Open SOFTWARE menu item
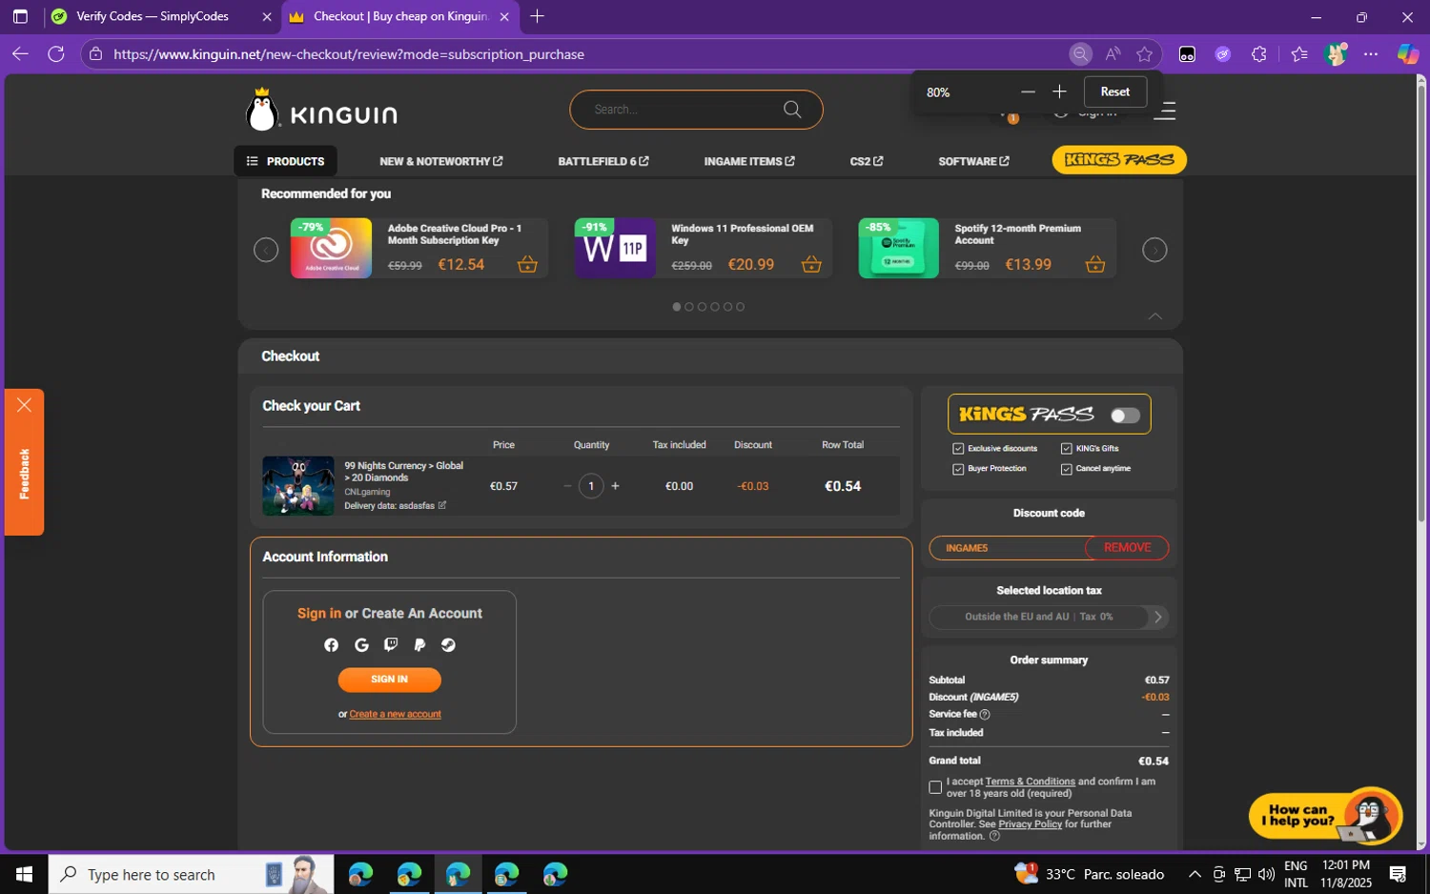This screenshot has height=894, width=1430. 973,161
